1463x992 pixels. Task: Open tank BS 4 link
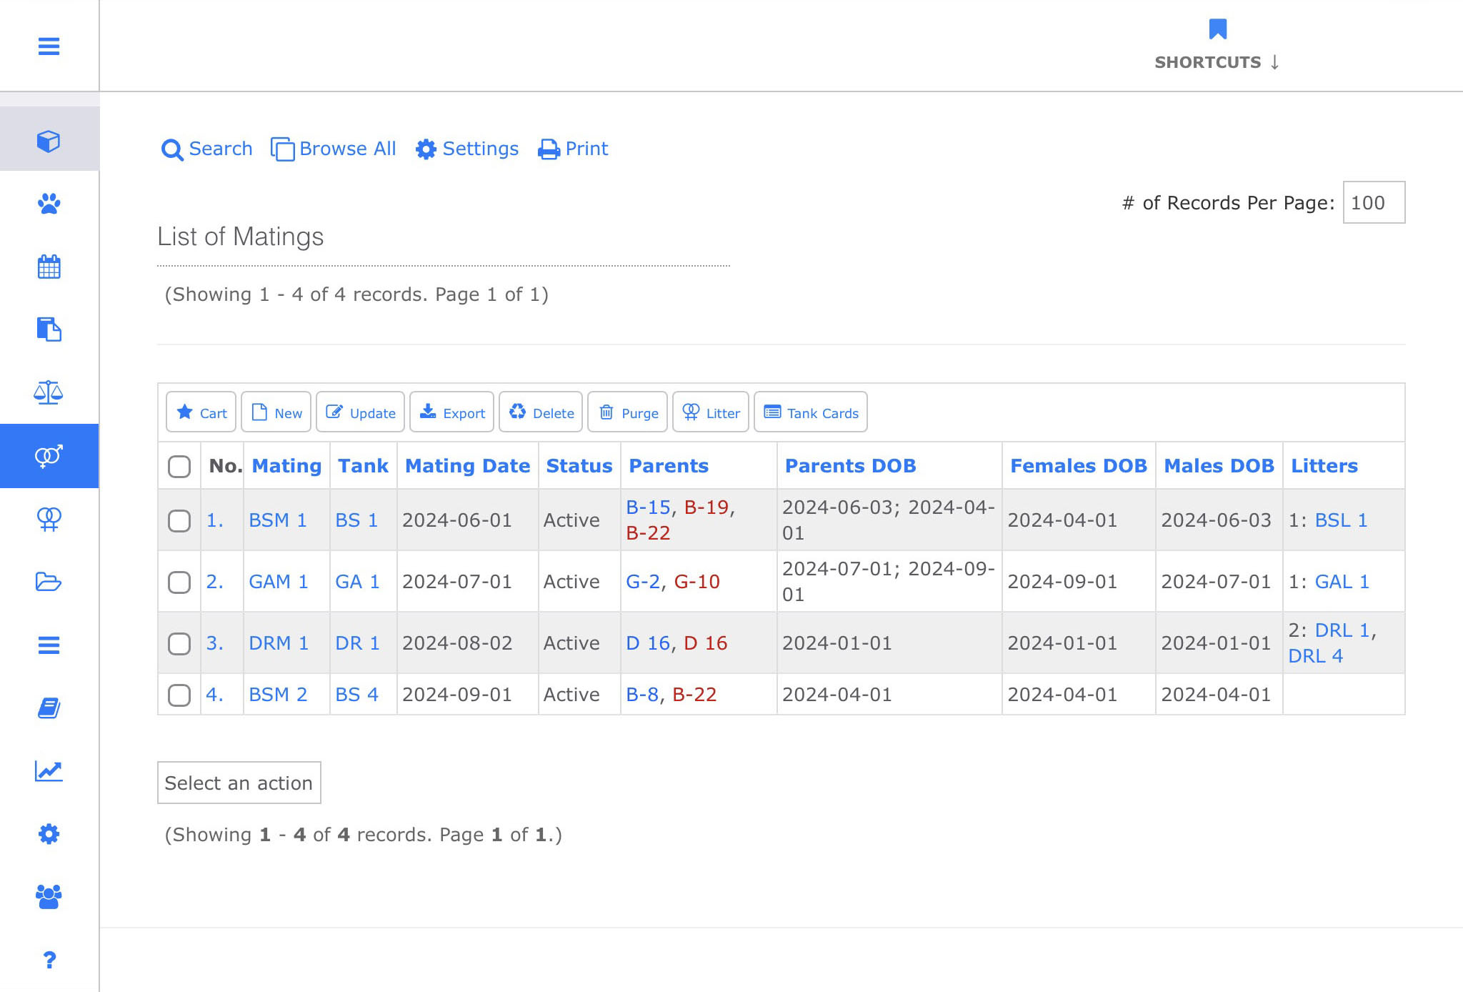[356, 695]
